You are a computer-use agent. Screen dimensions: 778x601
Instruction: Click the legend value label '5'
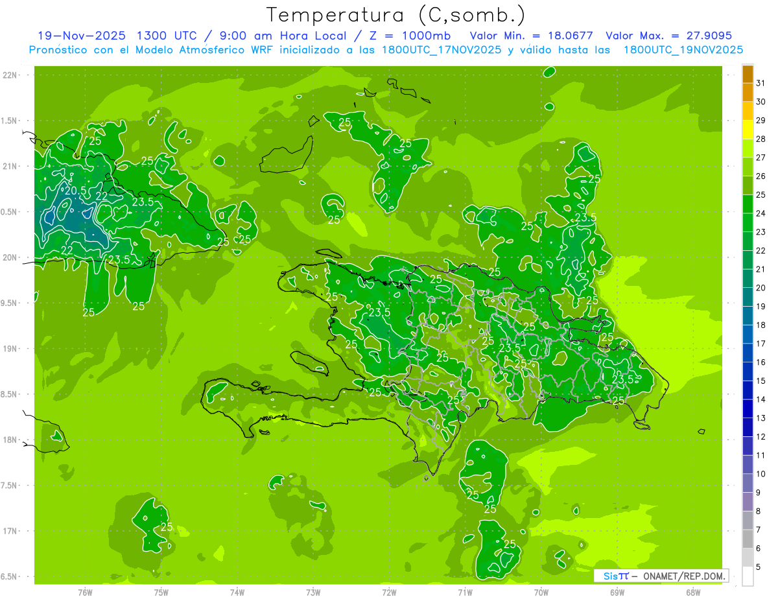click(x=759, y=567)
